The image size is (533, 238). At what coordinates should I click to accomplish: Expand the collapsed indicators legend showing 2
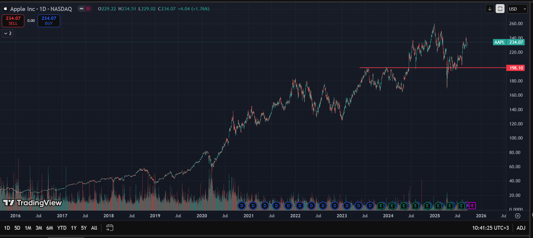tap(8, 33)
